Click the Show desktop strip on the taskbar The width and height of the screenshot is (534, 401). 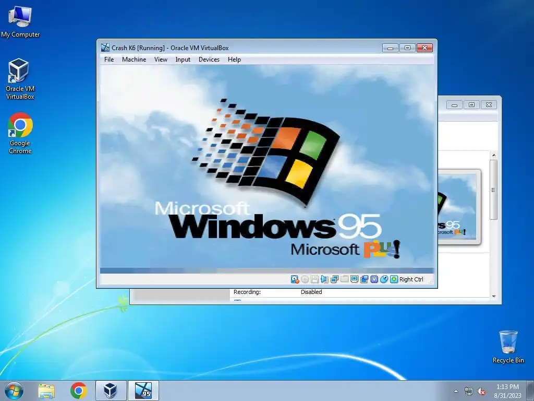tap(531, 391)
